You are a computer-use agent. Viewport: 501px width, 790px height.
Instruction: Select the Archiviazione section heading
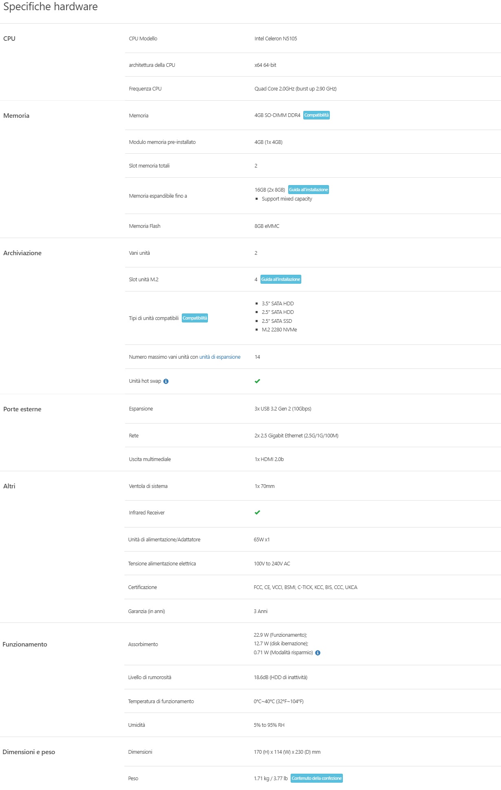[x=22, y=253]
